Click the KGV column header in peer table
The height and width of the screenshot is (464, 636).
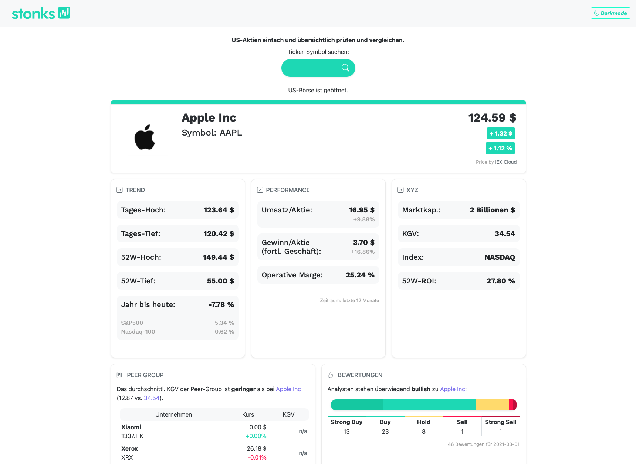coord(288,414)
